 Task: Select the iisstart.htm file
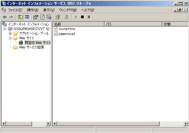(67, 29)
